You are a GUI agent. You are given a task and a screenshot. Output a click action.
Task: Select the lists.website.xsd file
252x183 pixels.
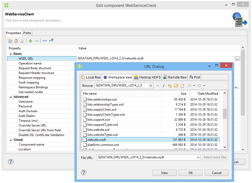pyautogui.click(x=151, y=130)
